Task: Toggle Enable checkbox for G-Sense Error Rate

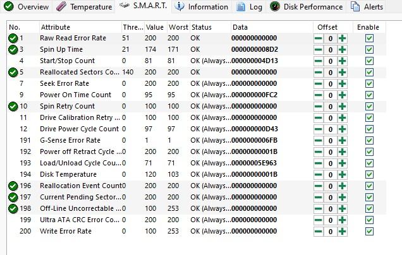Action: 369,141
